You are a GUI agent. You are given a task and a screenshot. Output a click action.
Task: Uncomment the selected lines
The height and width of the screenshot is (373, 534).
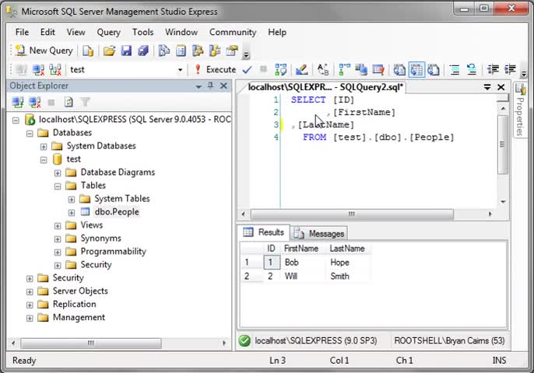coord(472,70)
